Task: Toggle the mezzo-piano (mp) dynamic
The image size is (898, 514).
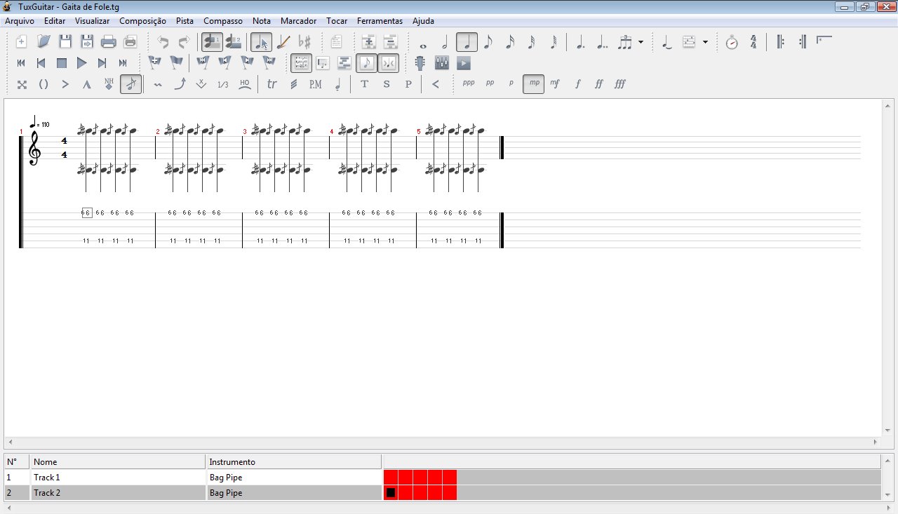Action: [x=534, y=84]
